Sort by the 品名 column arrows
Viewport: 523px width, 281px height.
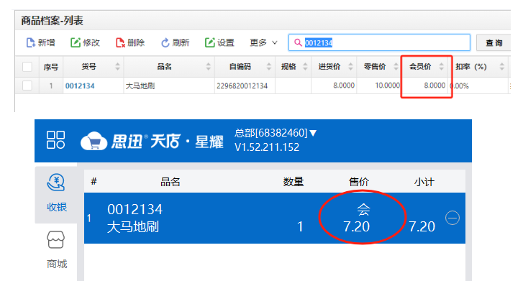pyautogui.click(x=209, y=67)
